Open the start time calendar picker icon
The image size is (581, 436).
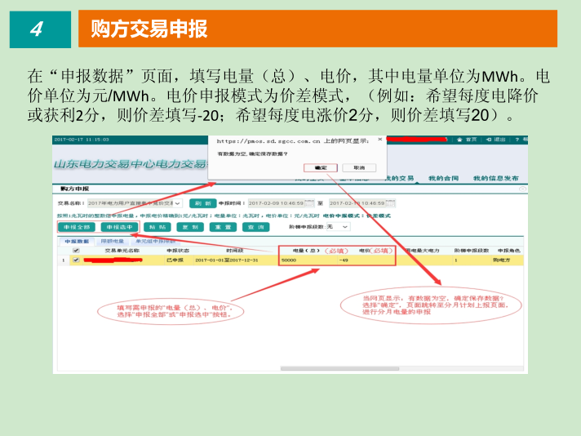click(309, 203)
